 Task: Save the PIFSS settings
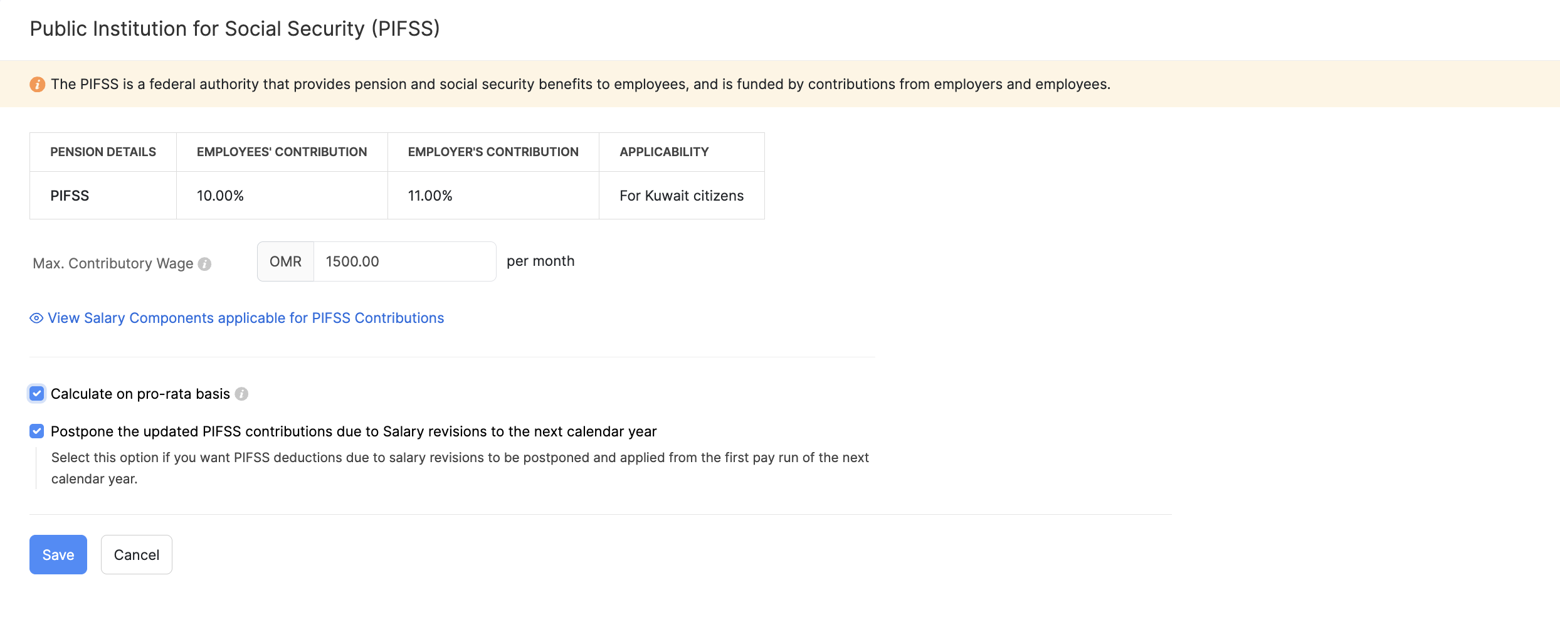tap(58, 554)
